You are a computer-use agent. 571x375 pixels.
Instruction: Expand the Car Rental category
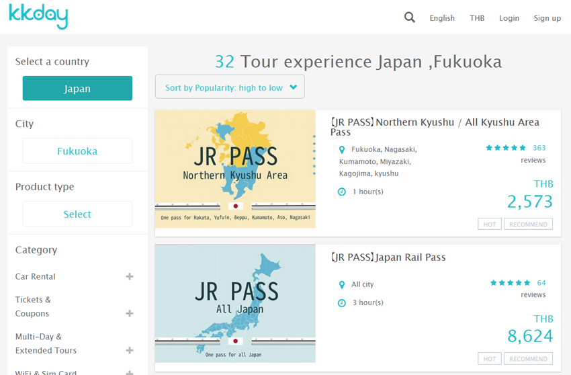click(x=130, y=276)
